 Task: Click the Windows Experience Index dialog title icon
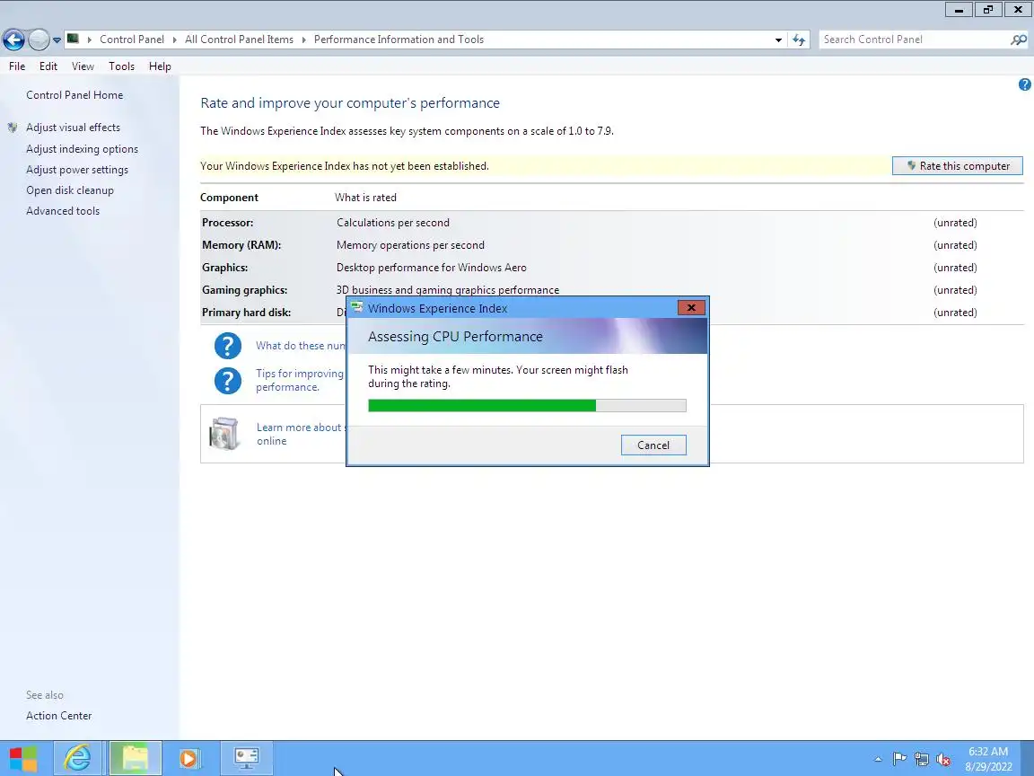(x=356, y=307)
